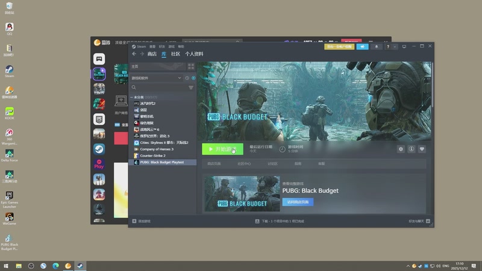Image resolution: width=482 pixels, height=271 pixels.
Task: Open Steam notifications bell
Action: click(x=376, y=47)
